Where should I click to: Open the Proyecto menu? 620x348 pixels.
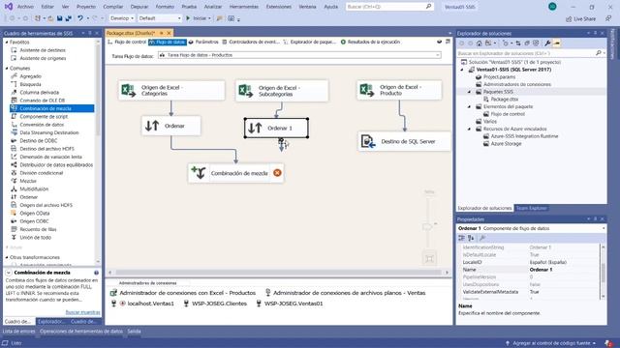[86, 7]
